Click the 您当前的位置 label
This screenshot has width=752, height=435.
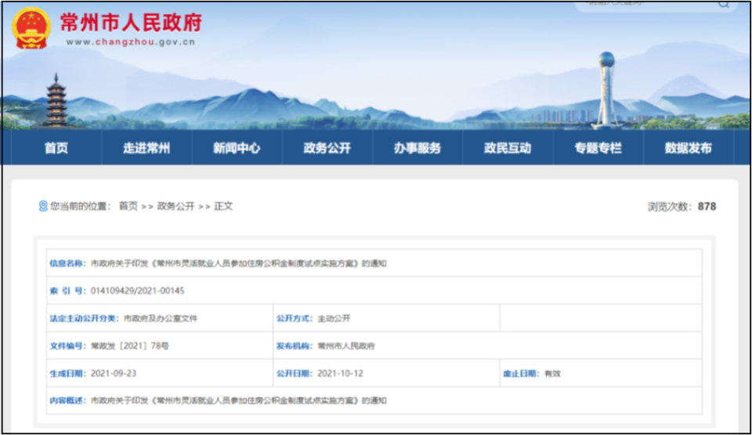click(80, 206)
